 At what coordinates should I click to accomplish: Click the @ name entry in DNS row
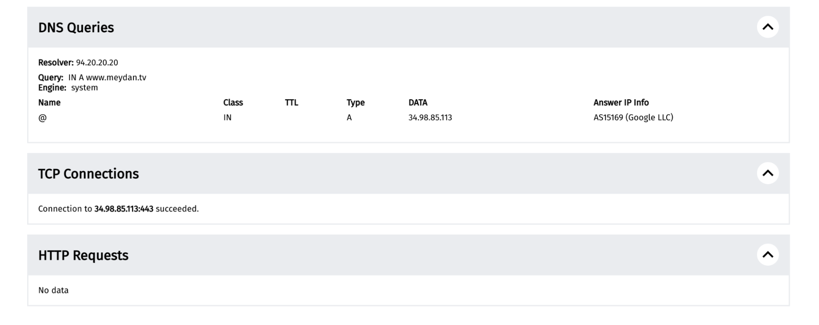click(x=42, y=117)
